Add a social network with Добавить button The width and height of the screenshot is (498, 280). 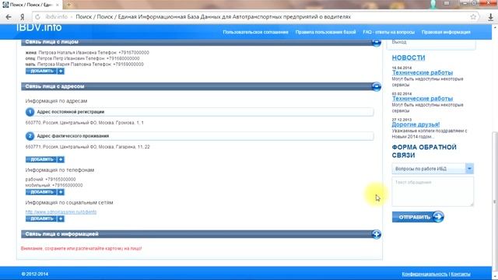(x=45, y=219)
